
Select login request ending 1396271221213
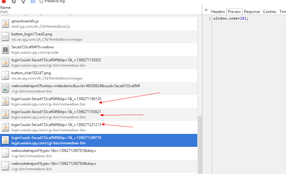pyautogui.click(x=98, y=127)
